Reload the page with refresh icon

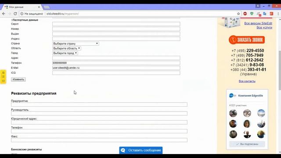coord(15,14)
